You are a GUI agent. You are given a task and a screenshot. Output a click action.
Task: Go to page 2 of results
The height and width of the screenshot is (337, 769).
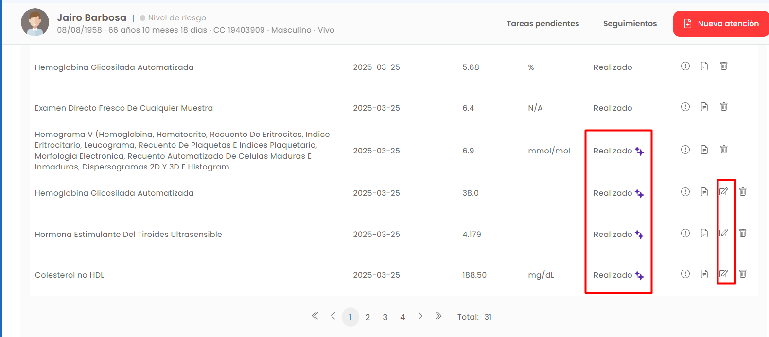367,317
